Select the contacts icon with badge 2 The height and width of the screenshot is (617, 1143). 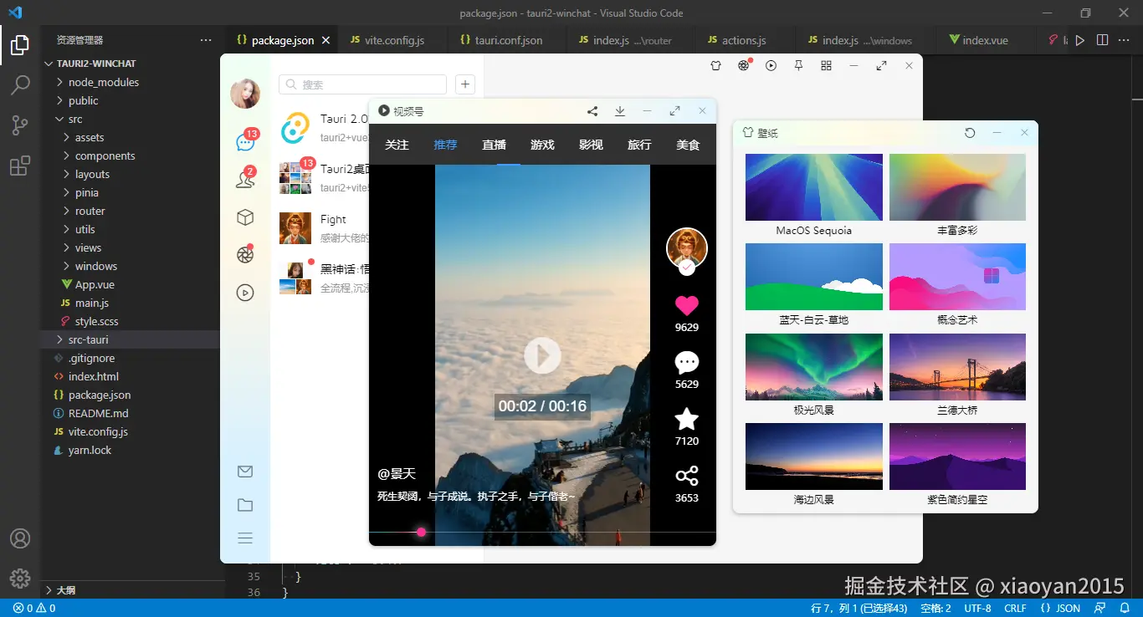point(244,178)
